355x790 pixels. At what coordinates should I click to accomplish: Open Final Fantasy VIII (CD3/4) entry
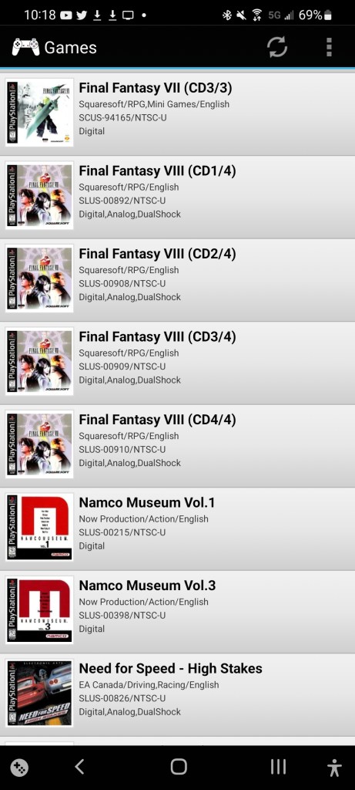point(177,363)
